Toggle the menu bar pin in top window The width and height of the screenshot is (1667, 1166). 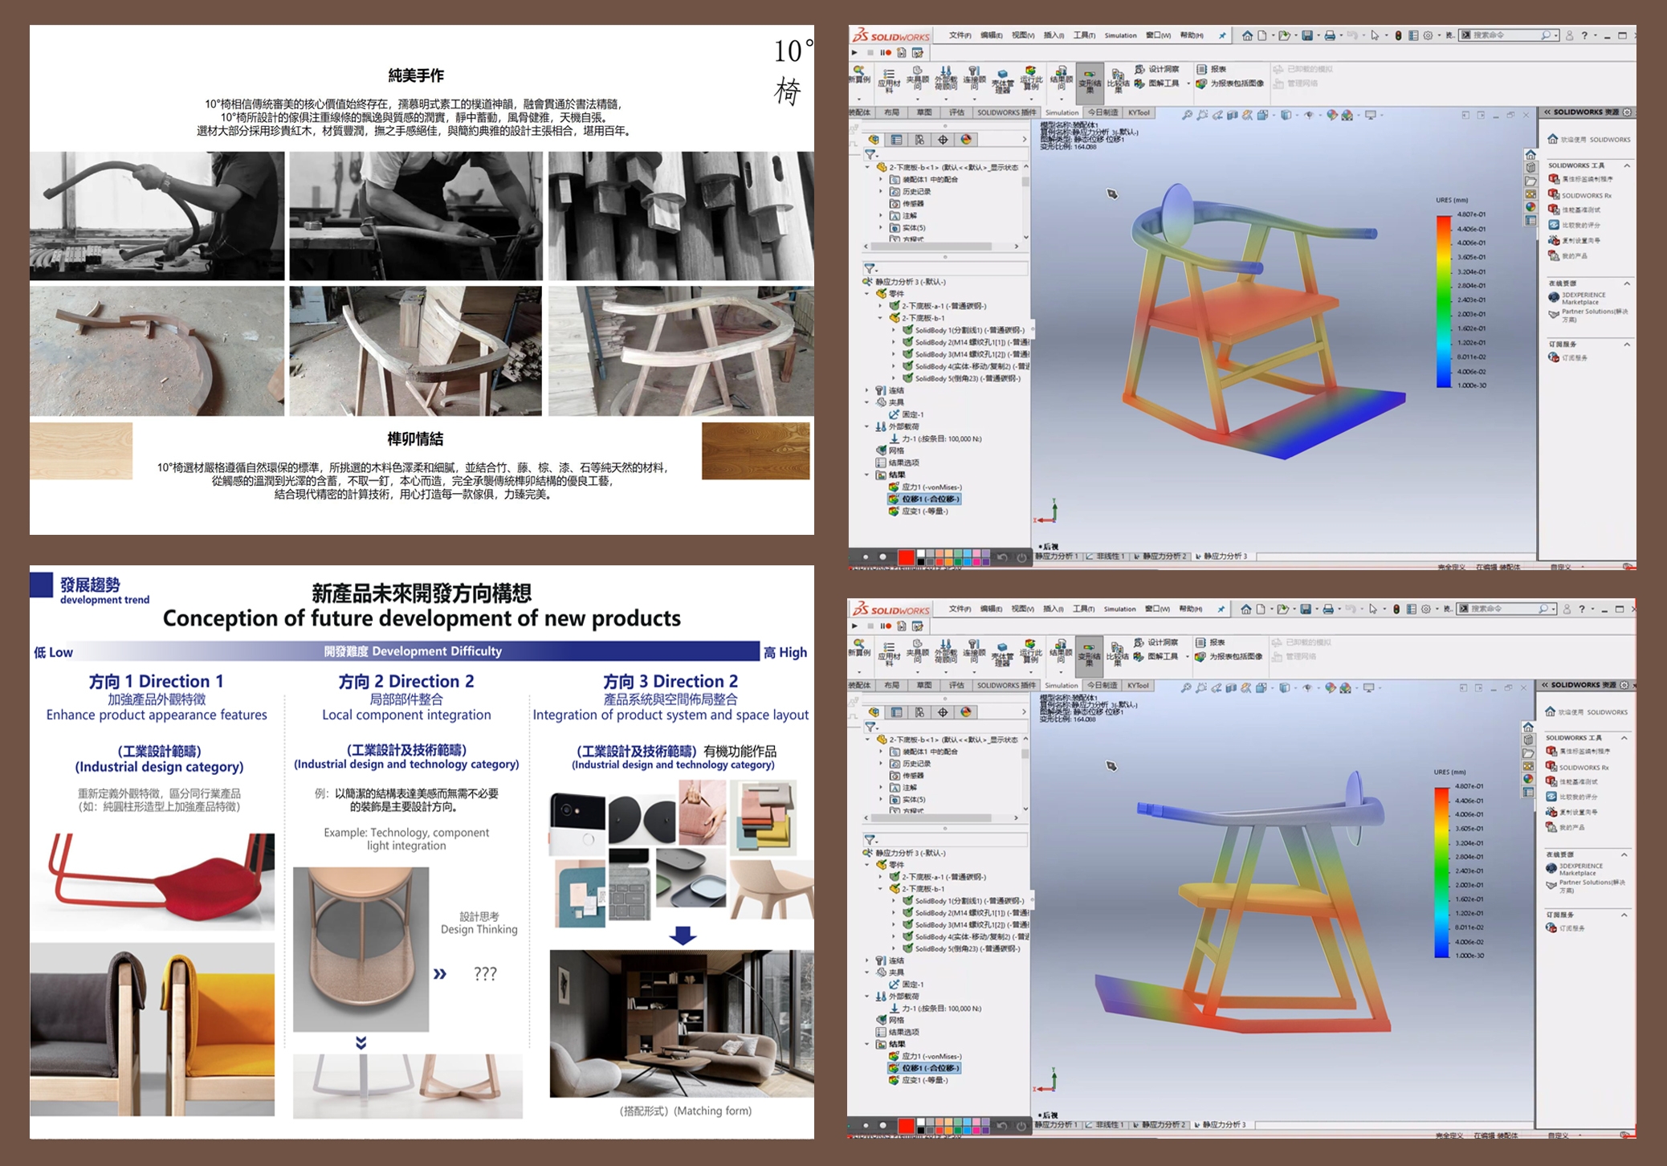pos(1222,35)
